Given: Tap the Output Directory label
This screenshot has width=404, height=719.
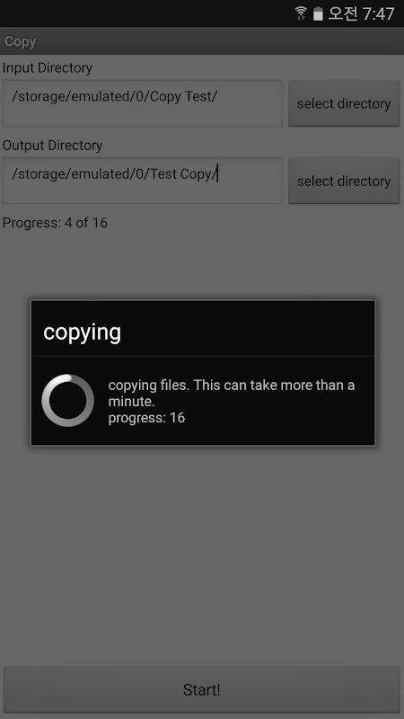Looking at the screenshot, I should (52, 146).
